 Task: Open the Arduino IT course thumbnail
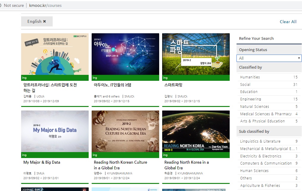(125, 54)
